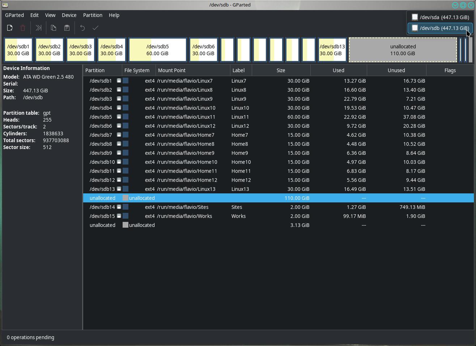Click the Copy partition toolbar icon
Screen dimensions: 476x346
(54, 28)
